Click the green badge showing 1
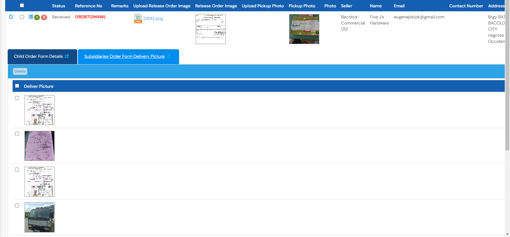Image resolution: width=510 pixels, height=237 pixels. [37, 17]
